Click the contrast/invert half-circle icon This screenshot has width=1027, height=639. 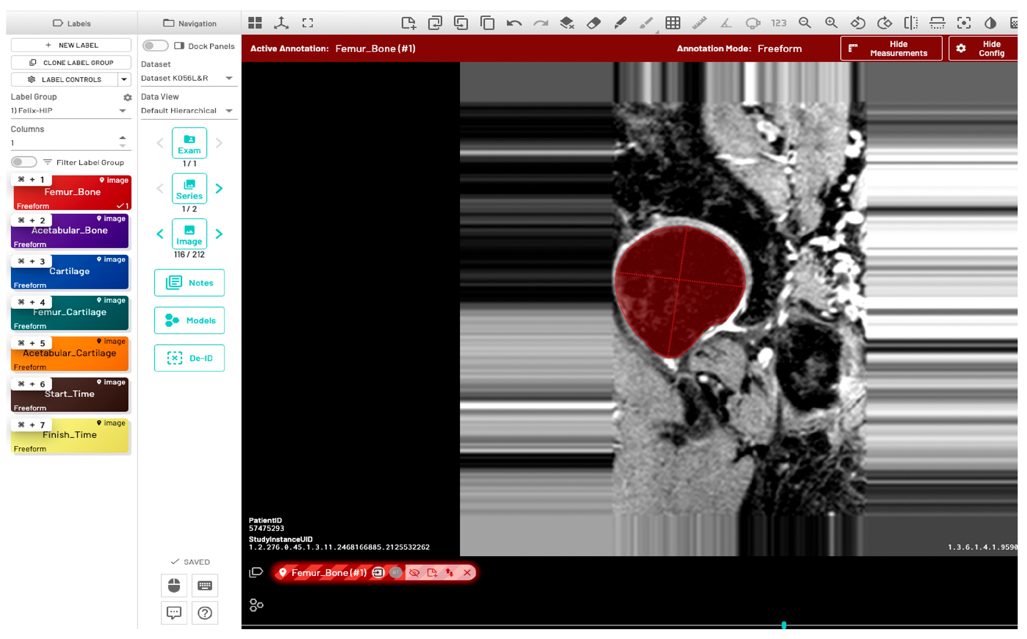pos(990,23)
